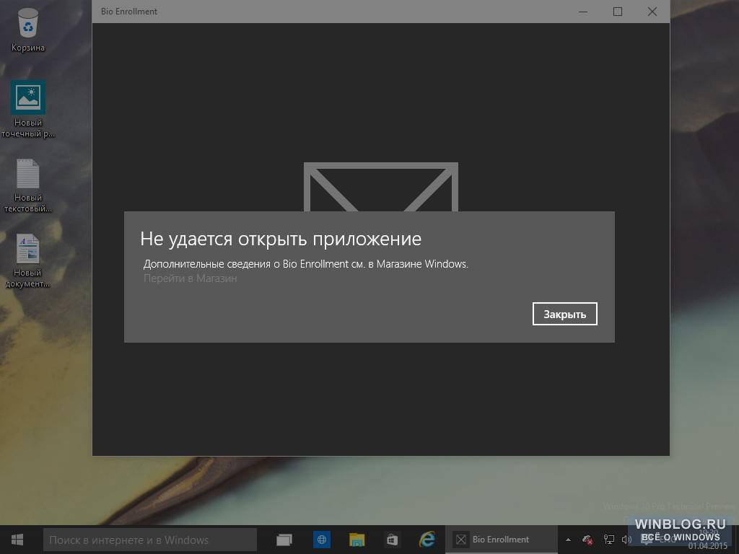The width and height of the screenshot is (739, 554).
Task: Click the message about Bio Enrollment in Магазине Windows
Action: point(305,264)
